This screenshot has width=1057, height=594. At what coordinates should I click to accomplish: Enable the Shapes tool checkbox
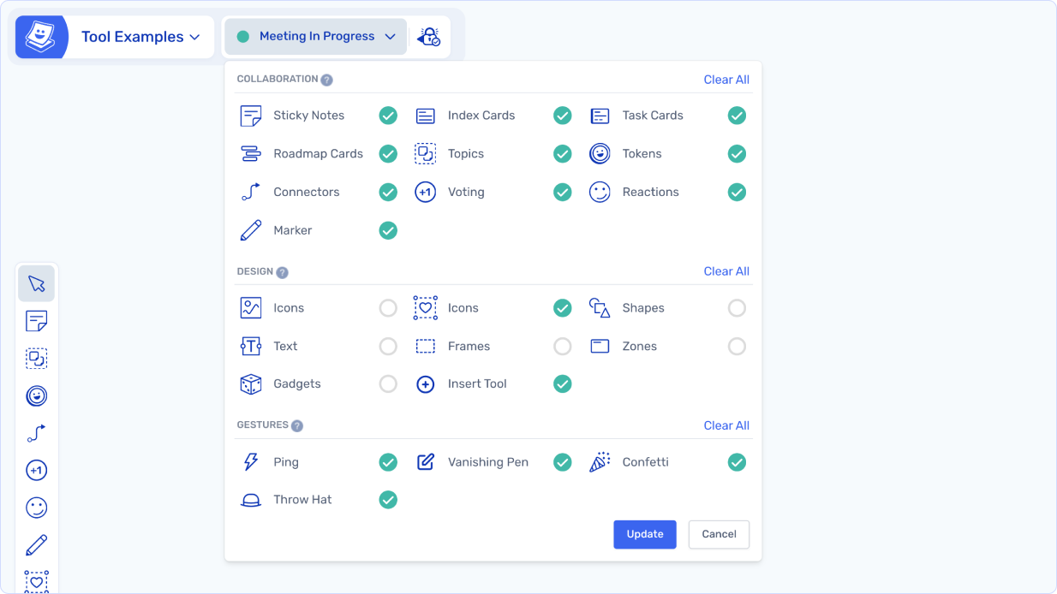click(736, 308)
